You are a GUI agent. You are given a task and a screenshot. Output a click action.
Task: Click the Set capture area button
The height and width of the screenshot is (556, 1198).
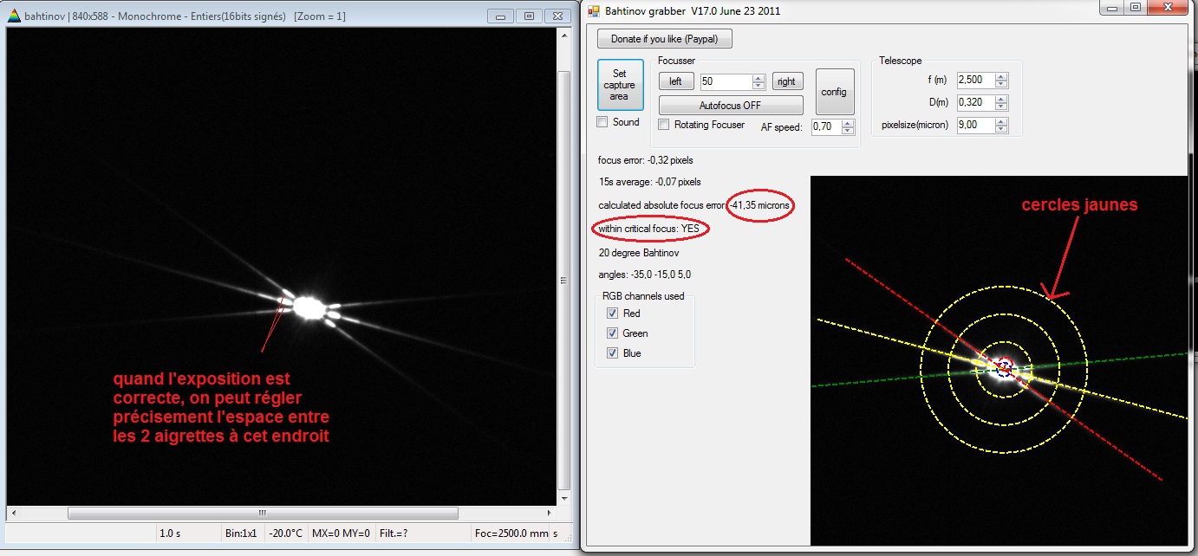point(620,85)
